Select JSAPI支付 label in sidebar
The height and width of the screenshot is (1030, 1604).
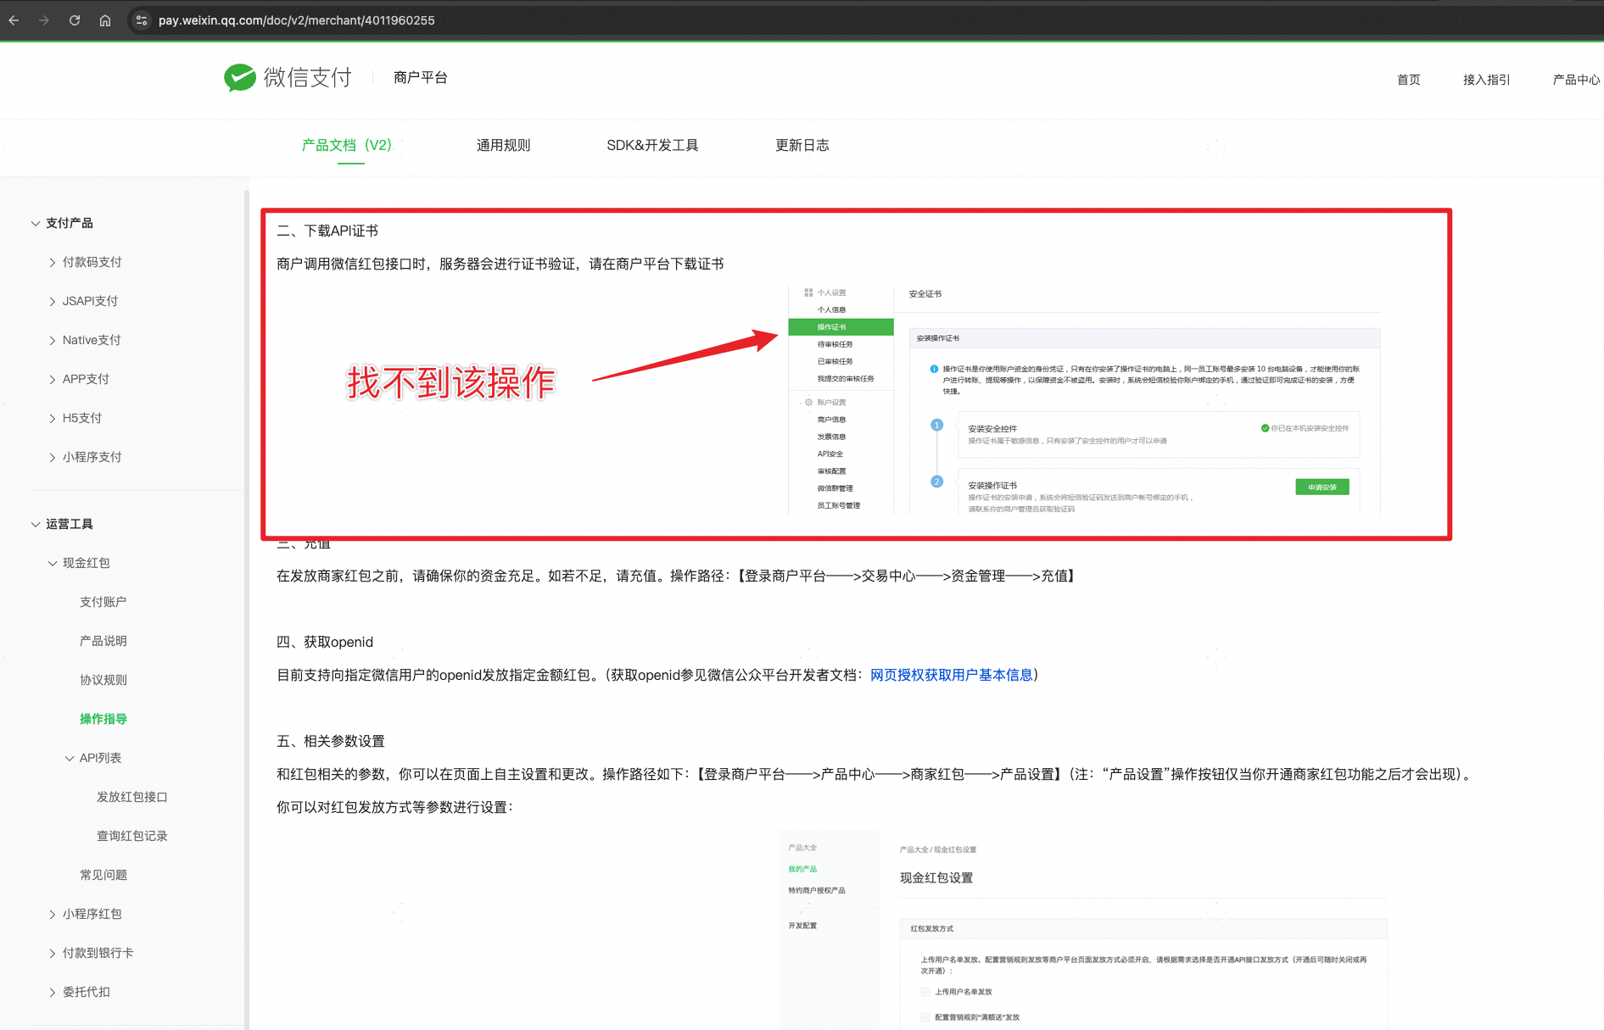[x=91, y=301]
